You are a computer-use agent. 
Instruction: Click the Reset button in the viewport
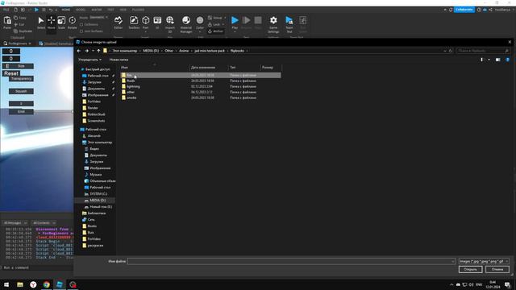tap(11, 73)
